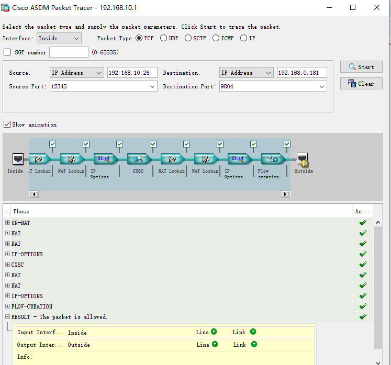Screen dimensions: 391x365
Task: Select the TCP packet type
Action: [x=139, y=38]
